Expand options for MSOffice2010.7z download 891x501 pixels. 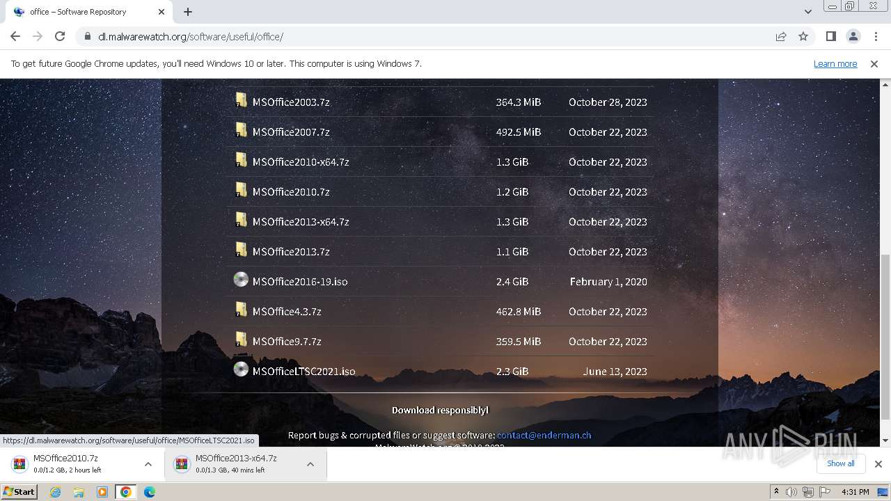pyautogui.click(x=148, y=464)
